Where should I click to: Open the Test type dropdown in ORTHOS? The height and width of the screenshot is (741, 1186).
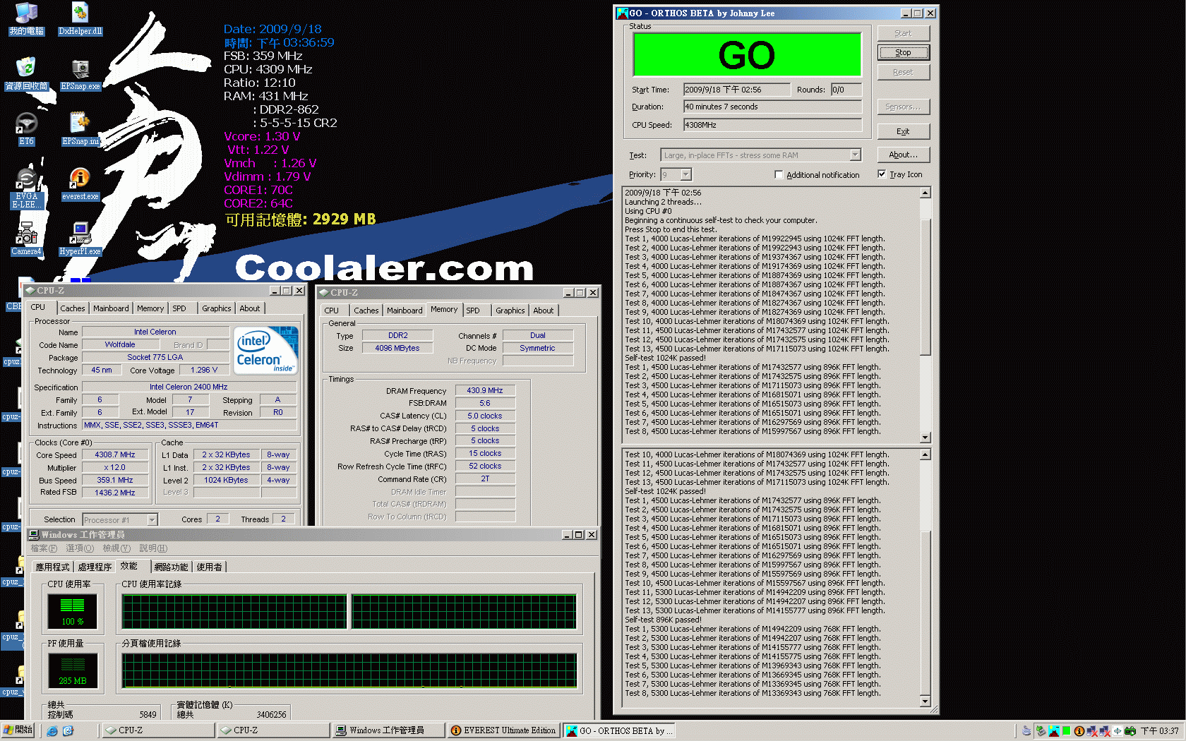click(x=855, y=155)
